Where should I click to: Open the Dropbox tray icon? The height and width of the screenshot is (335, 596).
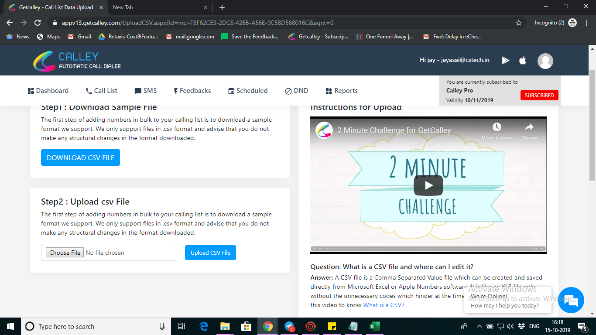[x=521, y=326]
